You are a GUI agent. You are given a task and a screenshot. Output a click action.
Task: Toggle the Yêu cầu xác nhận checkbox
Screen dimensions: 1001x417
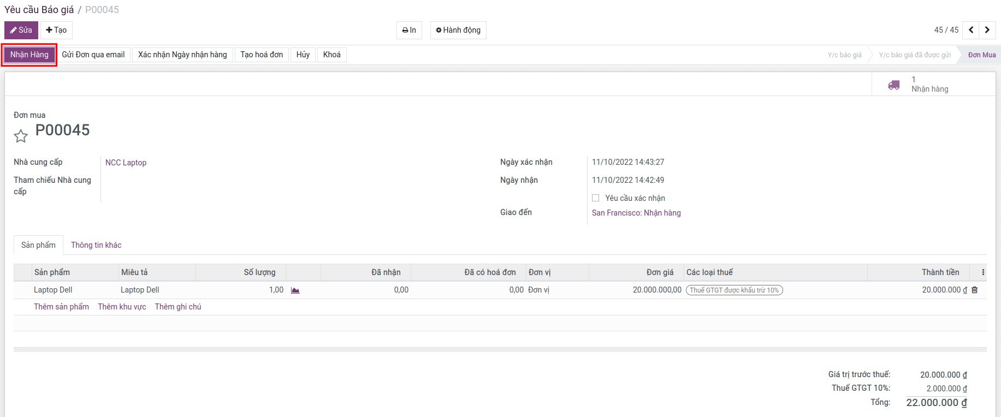tap(595, 198)
